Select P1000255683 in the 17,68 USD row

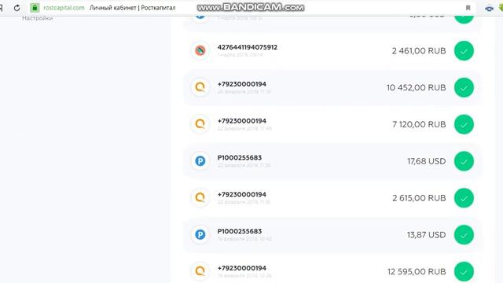click(x=240, y=157)
